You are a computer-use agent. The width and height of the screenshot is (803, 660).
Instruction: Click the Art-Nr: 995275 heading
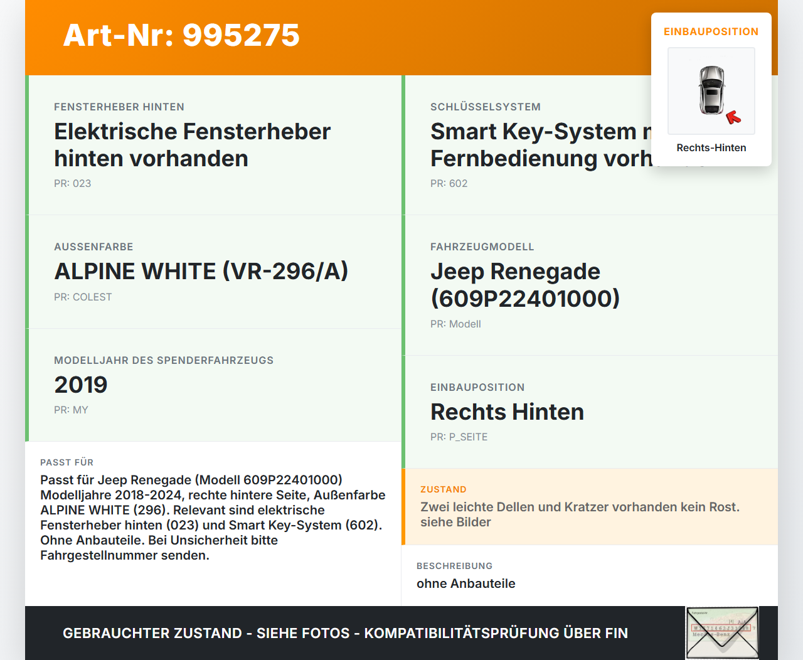click(x=181, y=35)
